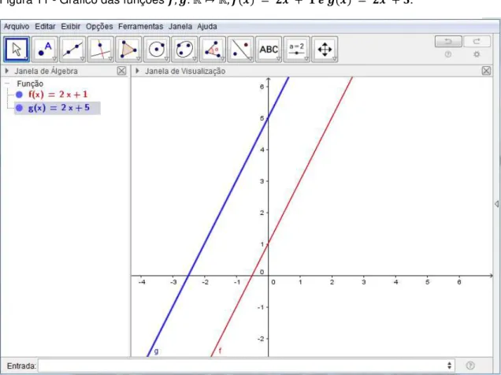501x375 pixels.
Task: Select the Slider a=2 tool
Action: (297, 49)
